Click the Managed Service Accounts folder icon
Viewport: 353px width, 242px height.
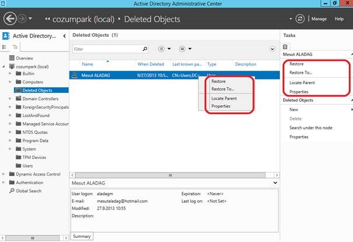[19, 123]
